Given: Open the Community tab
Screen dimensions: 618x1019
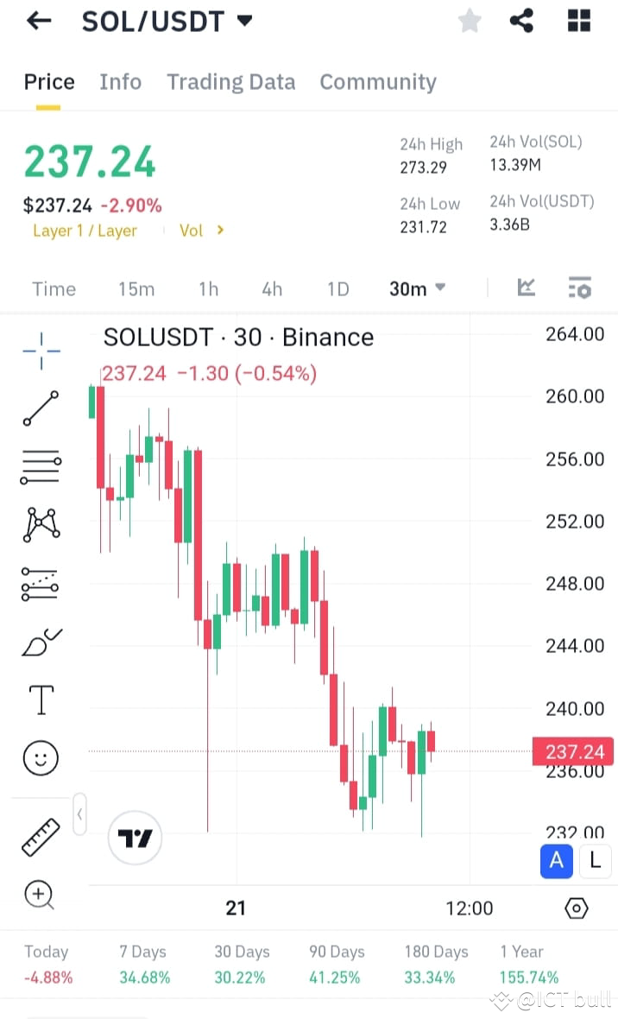Looking at the screenshot, I should [x=377, y=81].
